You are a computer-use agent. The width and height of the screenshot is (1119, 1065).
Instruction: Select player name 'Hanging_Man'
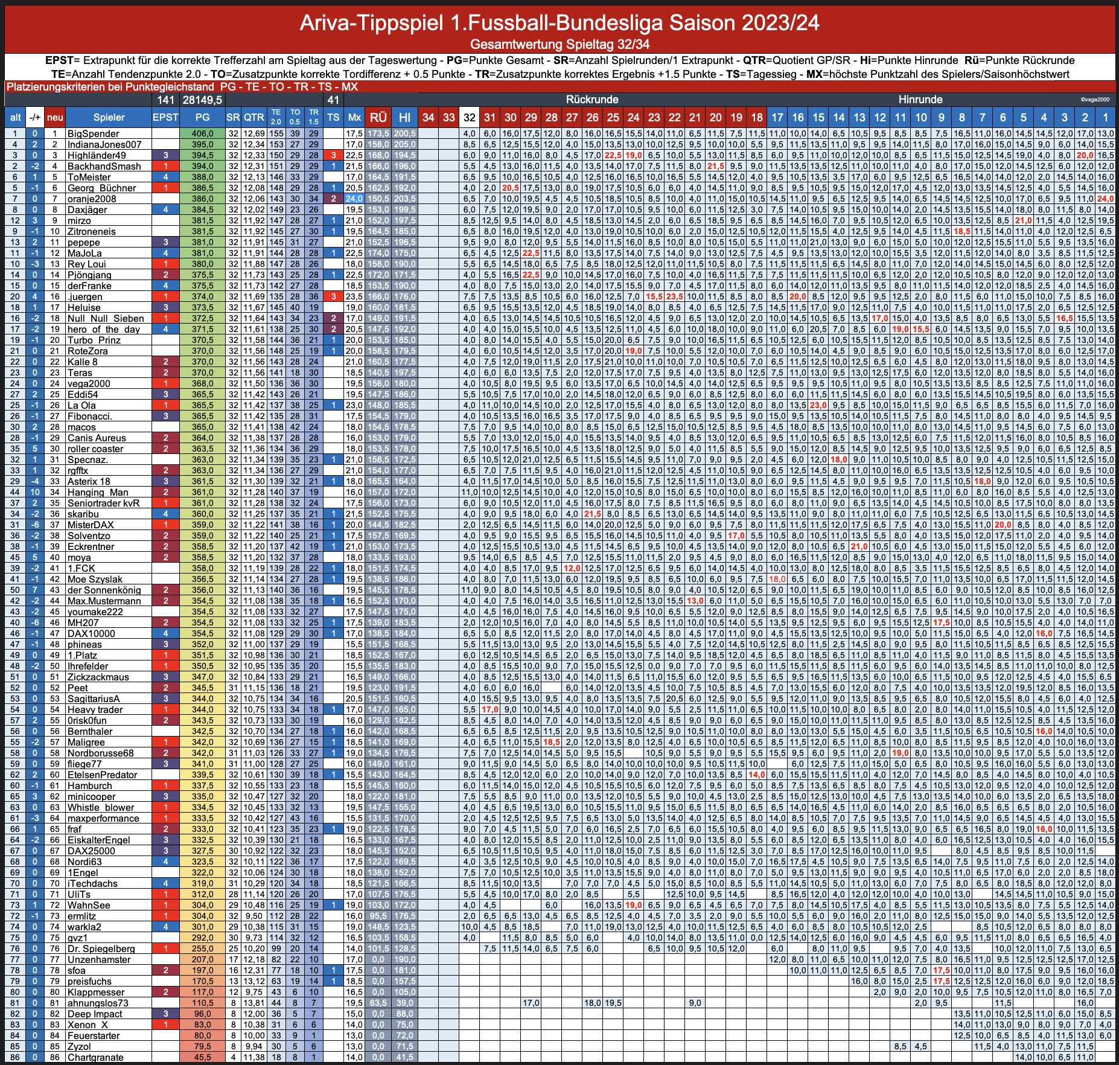tap(98, 492)
